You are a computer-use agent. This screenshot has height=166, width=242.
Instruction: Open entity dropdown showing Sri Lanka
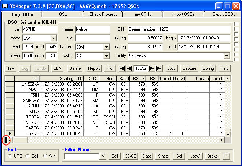coord(227,56)
